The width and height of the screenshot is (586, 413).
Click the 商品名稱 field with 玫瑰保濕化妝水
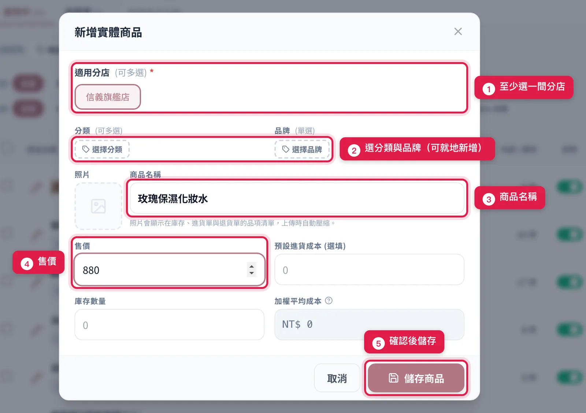[297, 198]
